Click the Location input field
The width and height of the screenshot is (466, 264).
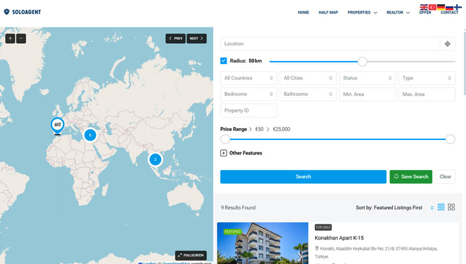click(x=330, y=44)
